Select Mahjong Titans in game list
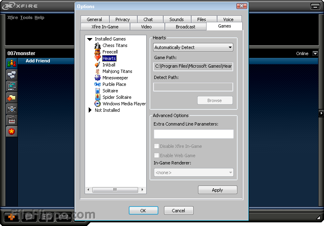This screenshot has height=226, width=324. [x=117, y=71]
